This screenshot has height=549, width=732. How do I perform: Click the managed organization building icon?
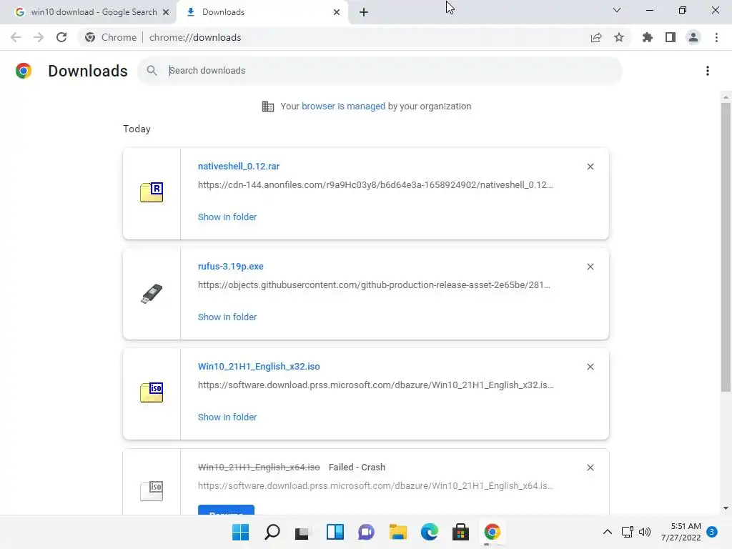tap(268, 107)
